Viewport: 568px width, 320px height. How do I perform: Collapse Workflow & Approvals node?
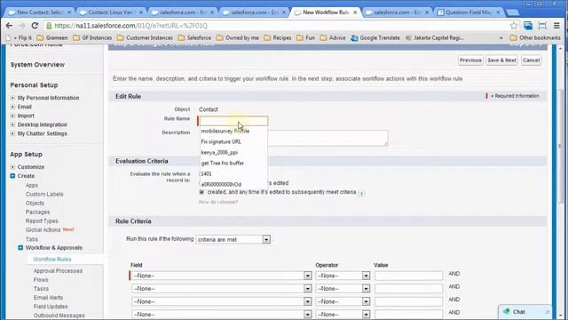(x=20, y=248)
